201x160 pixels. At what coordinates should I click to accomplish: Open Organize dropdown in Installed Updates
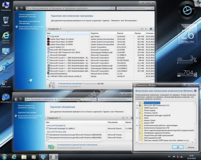(54, 118)
